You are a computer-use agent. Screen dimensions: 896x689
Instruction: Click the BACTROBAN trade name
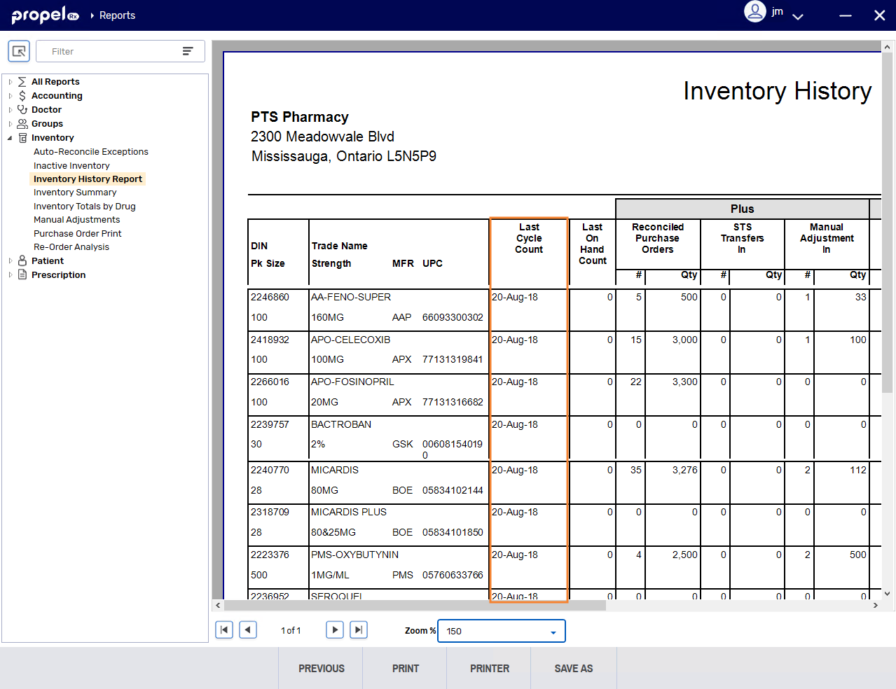341,424
